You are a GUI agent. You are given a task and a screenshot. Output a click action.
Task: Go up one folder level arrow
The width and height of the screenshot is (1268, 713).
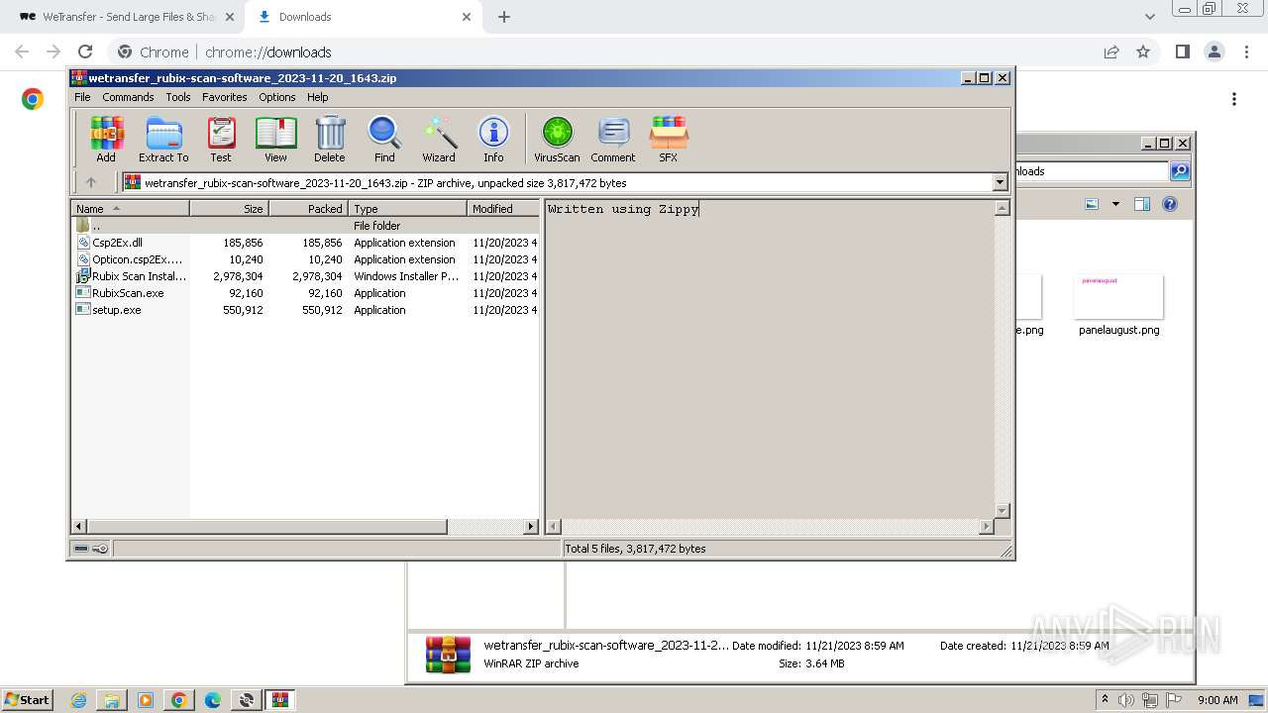point(91,182)
